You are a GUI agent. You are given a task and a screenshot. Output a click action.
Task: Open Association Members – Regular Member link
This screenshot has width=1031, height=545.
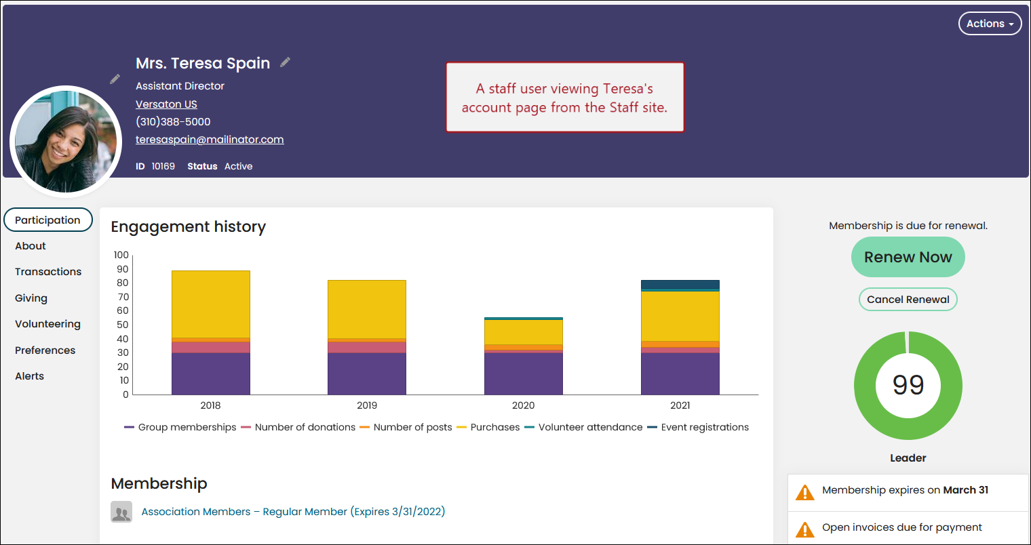[293, 512]
